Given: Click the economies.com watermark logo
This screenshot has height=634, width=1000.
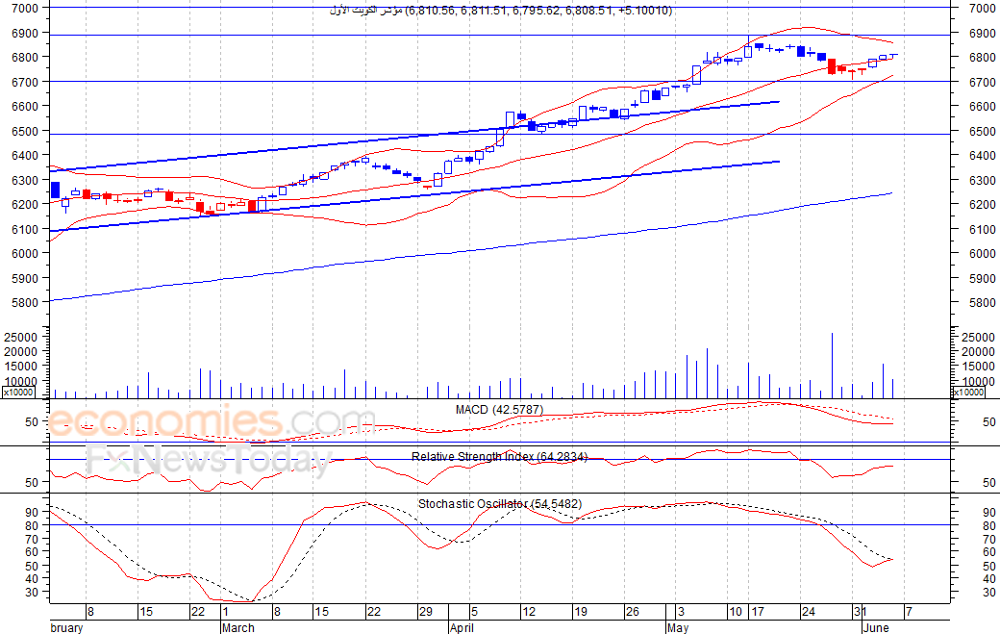Looking at the screenshot, I should click(211, 421).
